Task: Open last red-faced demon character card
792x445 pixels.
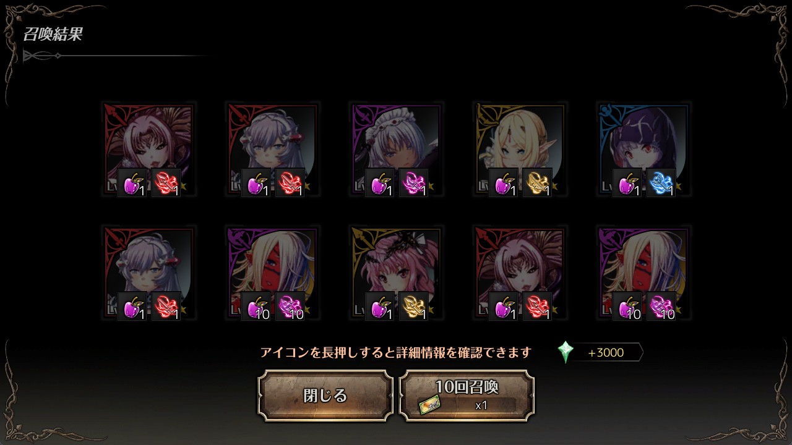Action: [x=643, y=273]
